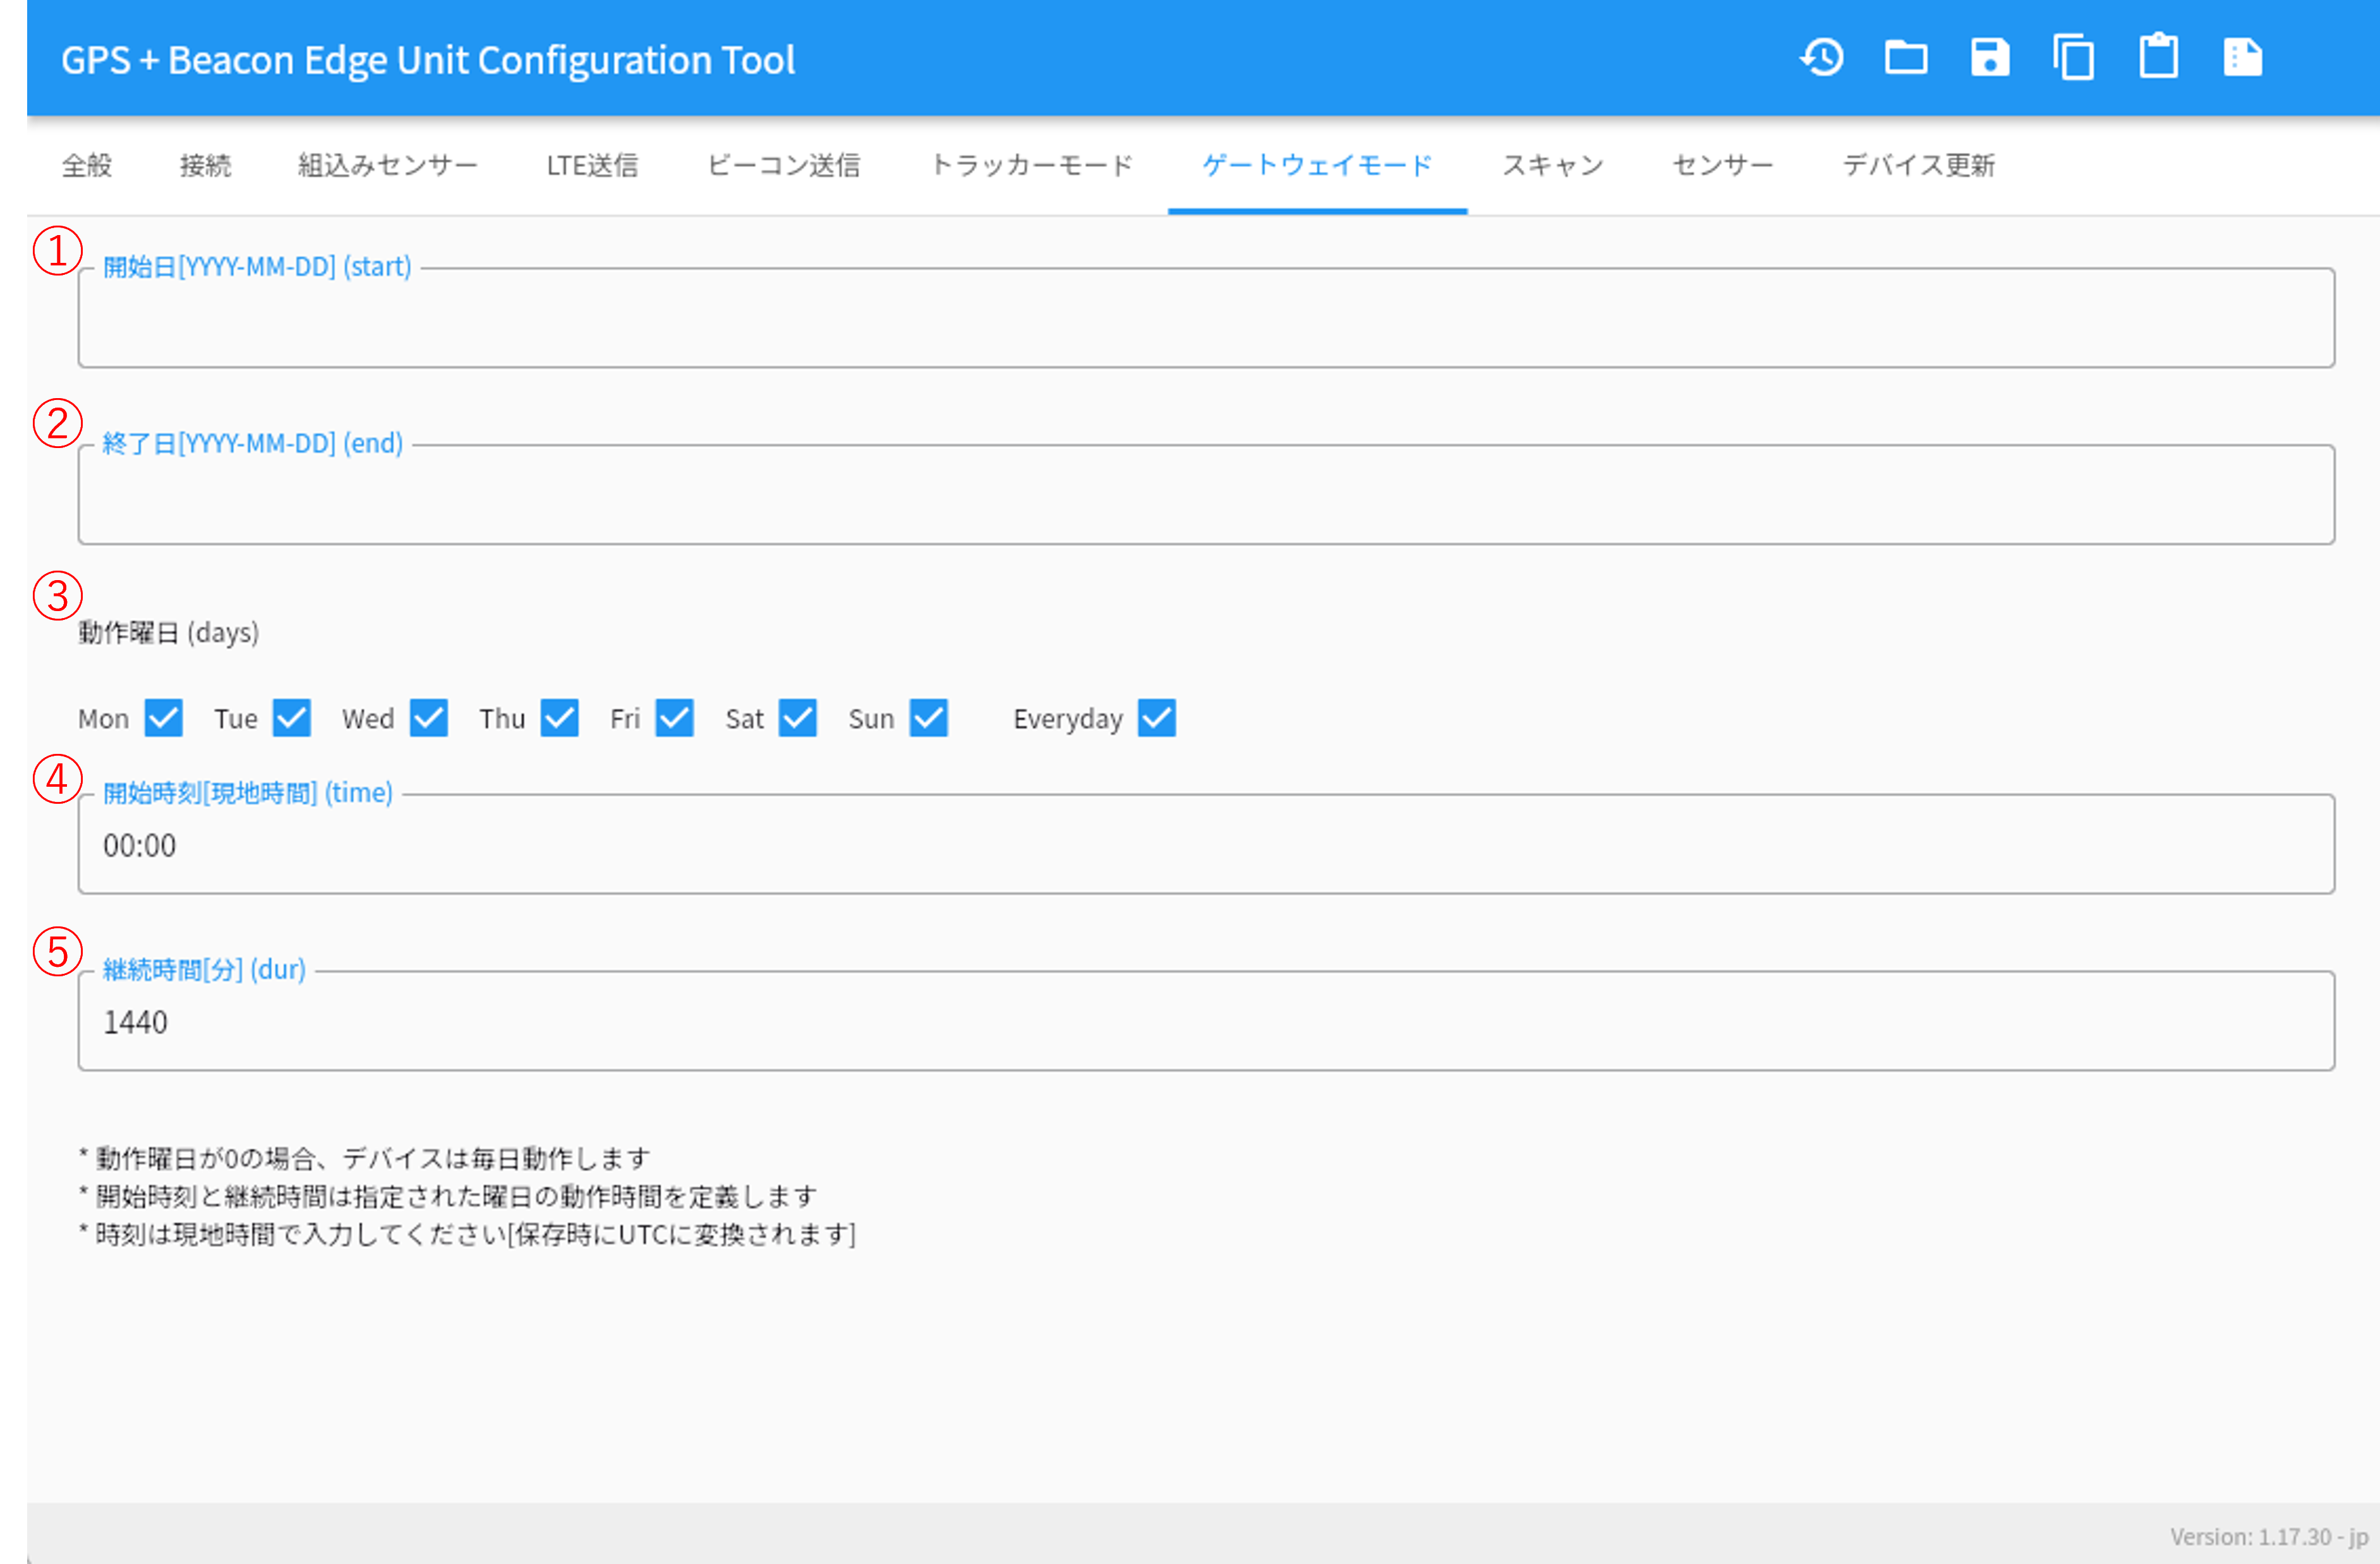Click the 継続時間 (dur) field showing 1440

tap(1206, 1021)
